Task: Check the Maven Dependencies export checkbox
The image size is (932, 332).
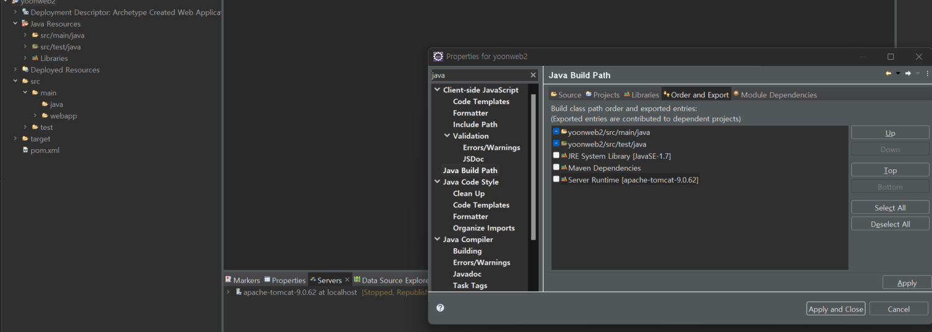Action: click(557, 167)
